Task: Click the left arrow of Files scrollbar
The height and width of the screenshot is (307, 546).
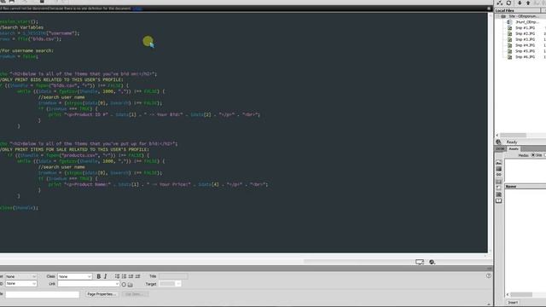Action: (x=497, y=136)
